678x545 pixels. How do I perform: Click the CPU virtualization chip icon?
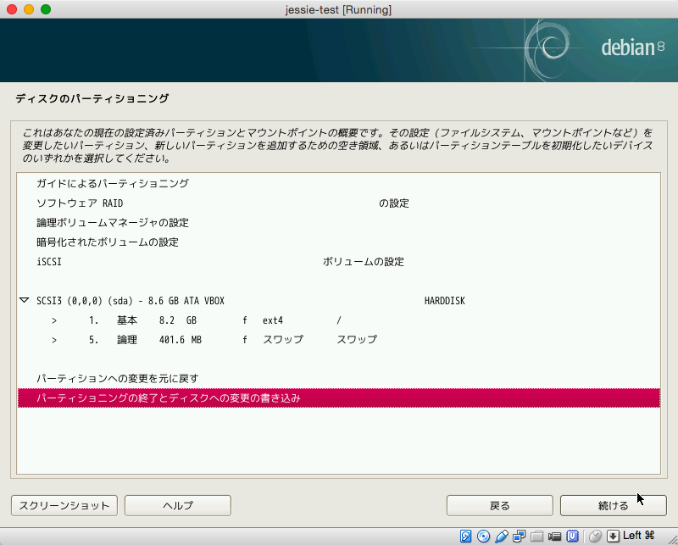[573, 537]
